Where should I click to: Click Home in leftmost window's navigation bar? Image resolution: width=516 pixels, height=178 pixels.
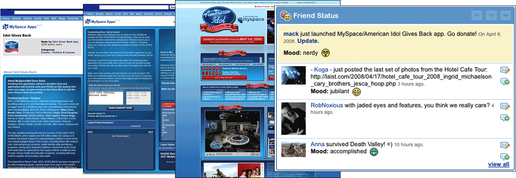click(6, 18)
